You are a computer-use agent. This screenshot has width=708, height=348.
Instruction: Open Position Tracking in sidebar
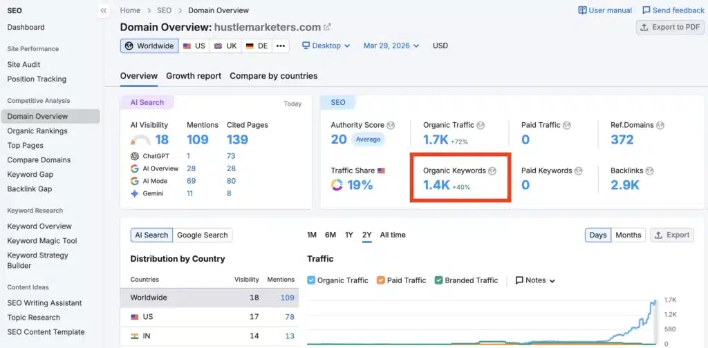(37, 79)
